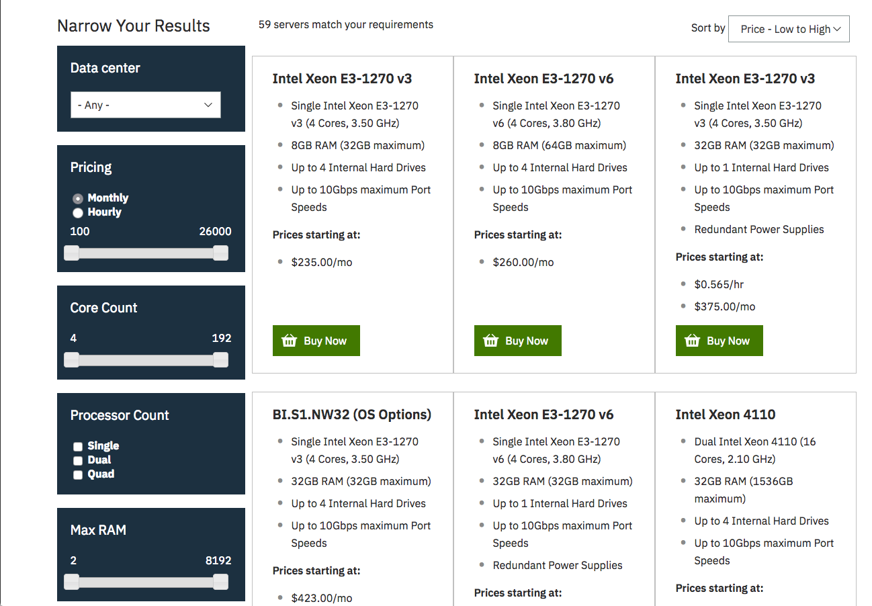872x606 pixels.
Task: Click Buy Now for first Xeon E3-1270 v3
Action: pos(316,341)
